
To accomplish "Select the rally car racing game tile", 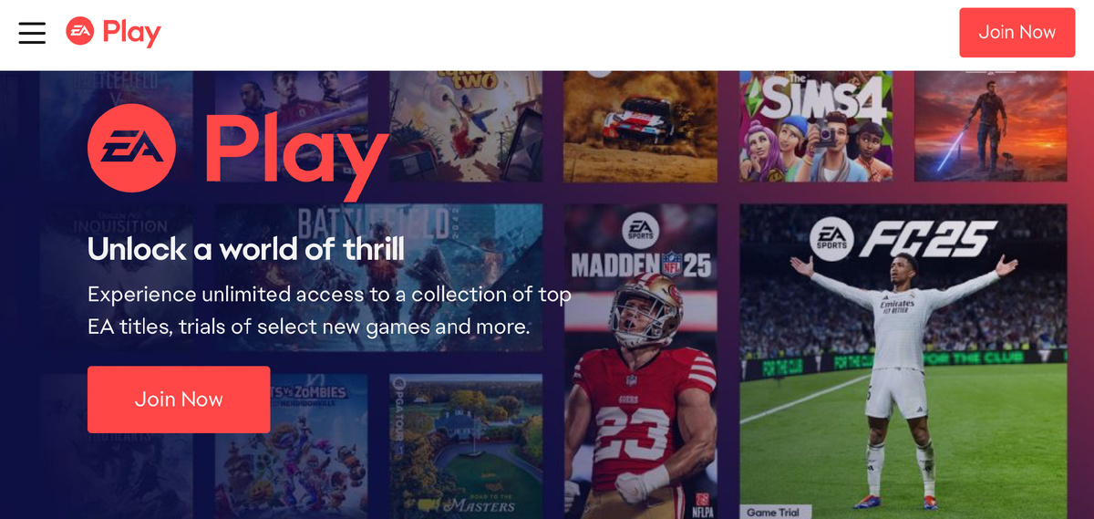I will click(641, 127).
